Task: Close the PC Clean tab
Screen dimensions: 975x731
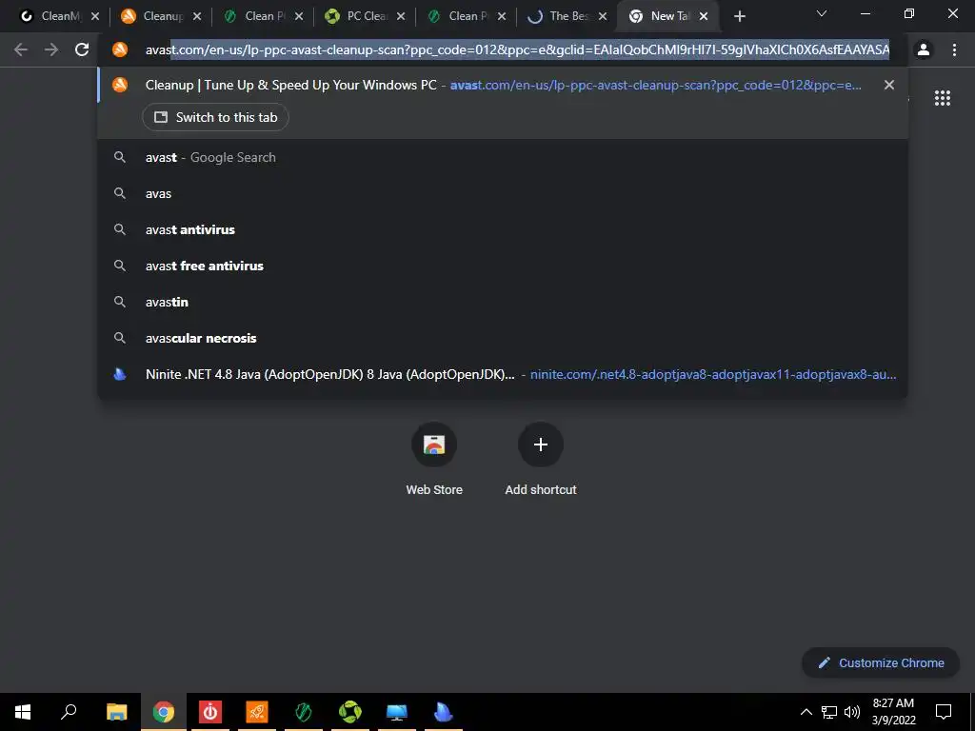Action: [x=401, y=16]
